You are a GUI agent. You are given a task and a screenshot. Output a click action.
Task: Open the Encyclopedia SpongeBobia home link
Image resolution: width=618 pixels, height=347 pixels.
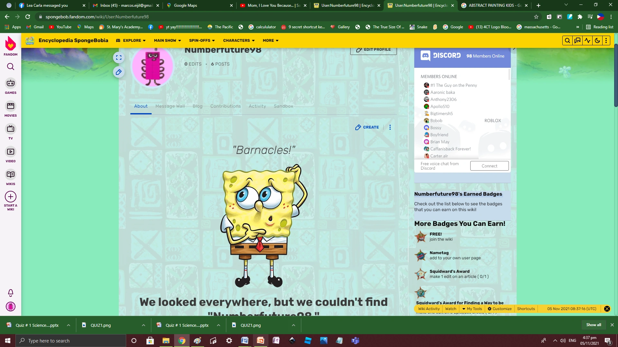pyautogui.click(x=73, y=40)
